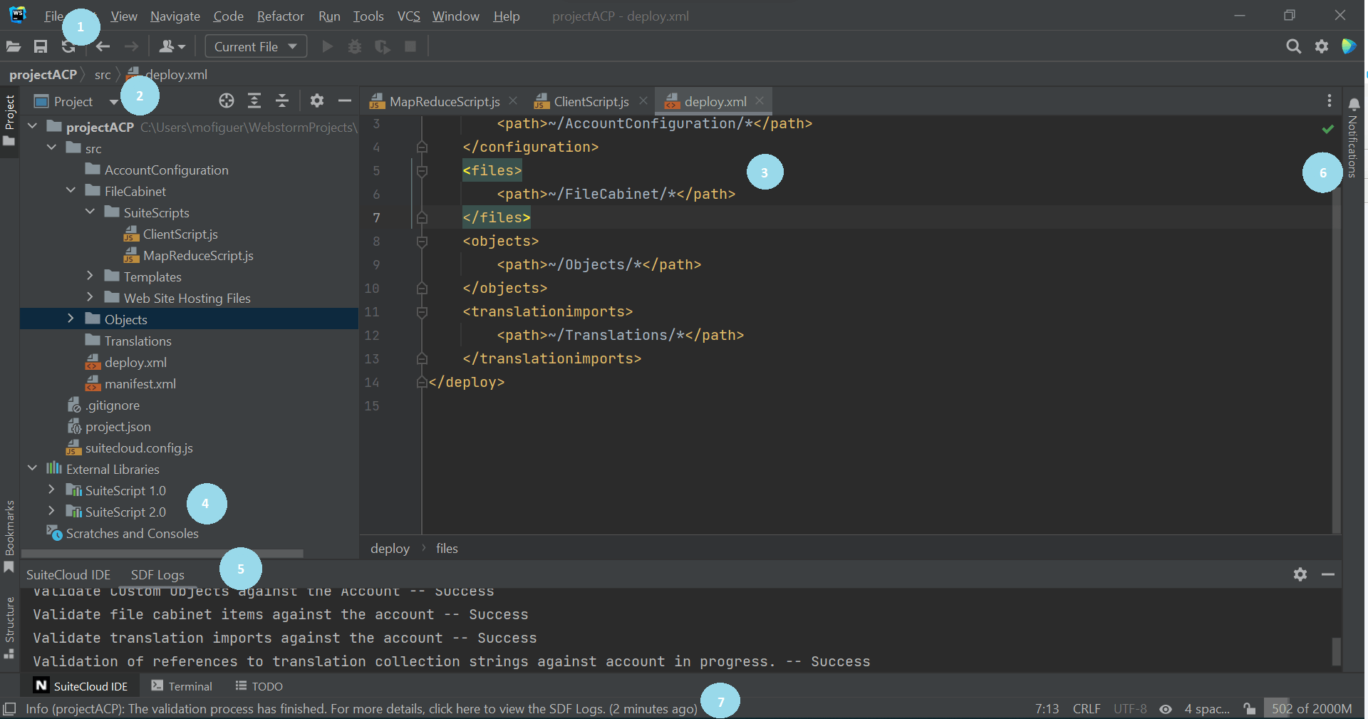Click UTF-8 encoding in status bar
The image size is (1368, 719).
[x=1130, y=709]
